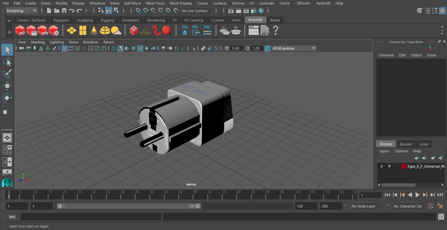Switch to the Anim layer tab

[x=424, y=144]
